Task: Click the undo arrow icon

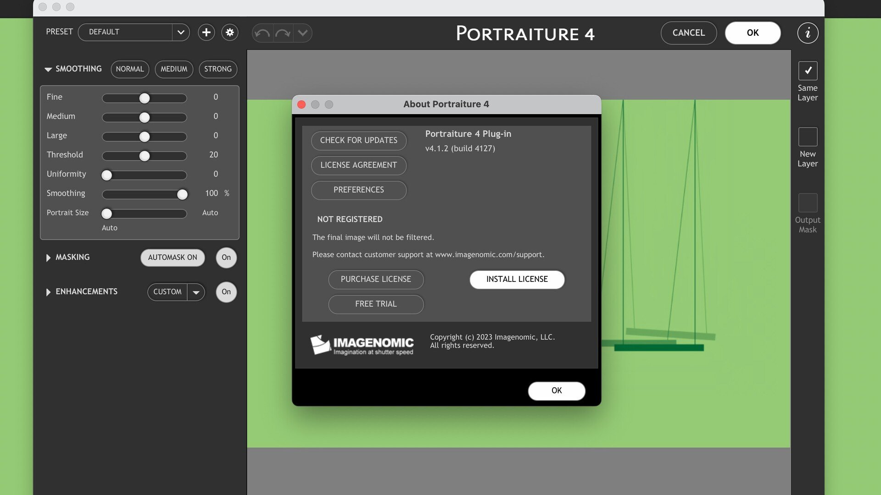Action: coord(262,33)
